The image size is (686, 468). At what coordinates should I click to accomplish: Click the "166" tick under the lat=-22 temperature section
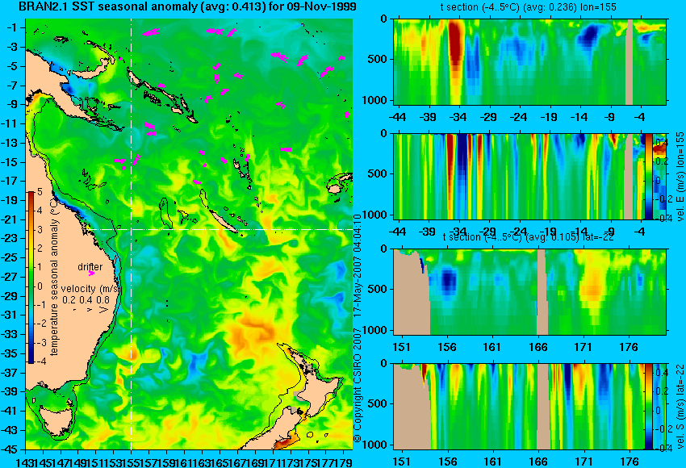538,347
